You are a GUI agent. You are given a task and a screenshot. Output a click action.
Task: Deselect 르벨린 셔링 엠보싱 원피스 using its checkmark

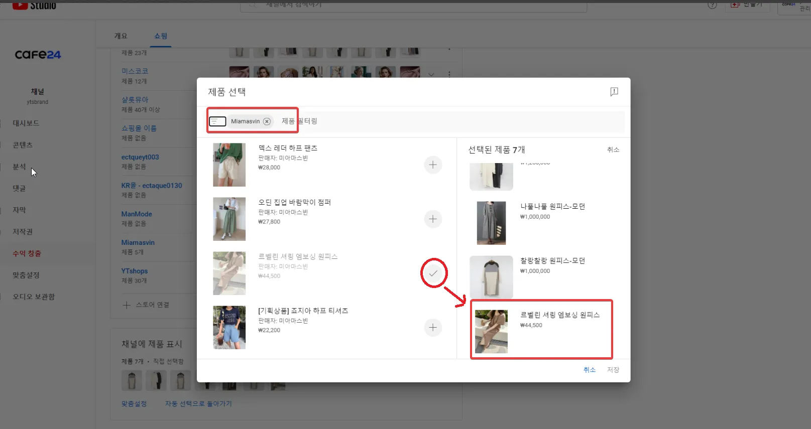tap(433, 273)
